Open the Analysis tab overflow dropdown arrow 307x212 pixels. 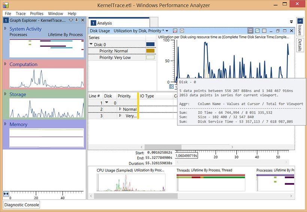(x=291, y=22)
